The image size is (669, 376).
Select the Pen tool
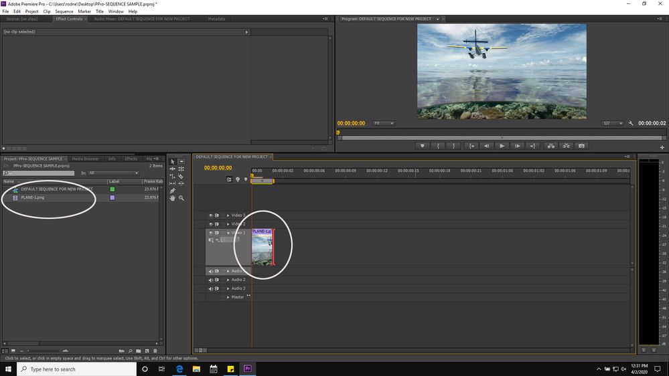(172, 191)
